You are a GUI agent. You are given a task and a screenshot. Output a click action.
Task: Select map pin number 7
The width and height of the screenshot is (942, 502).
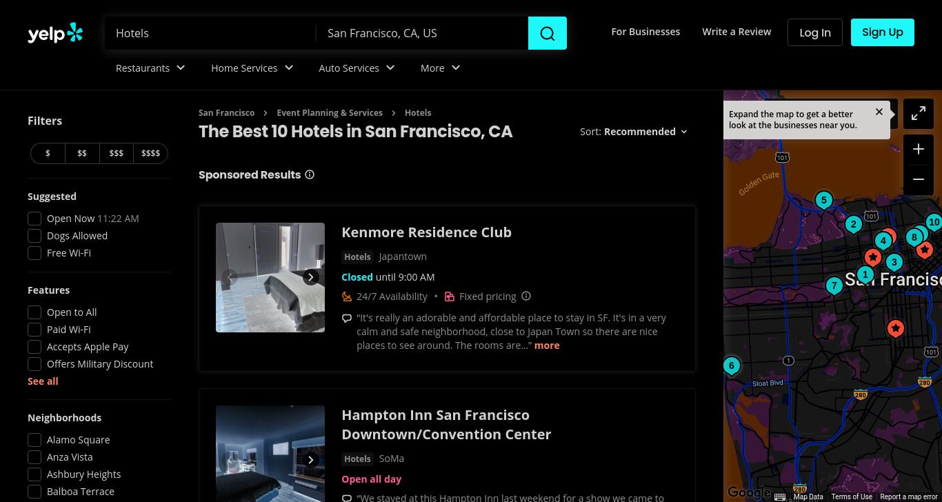click(834, 285)
